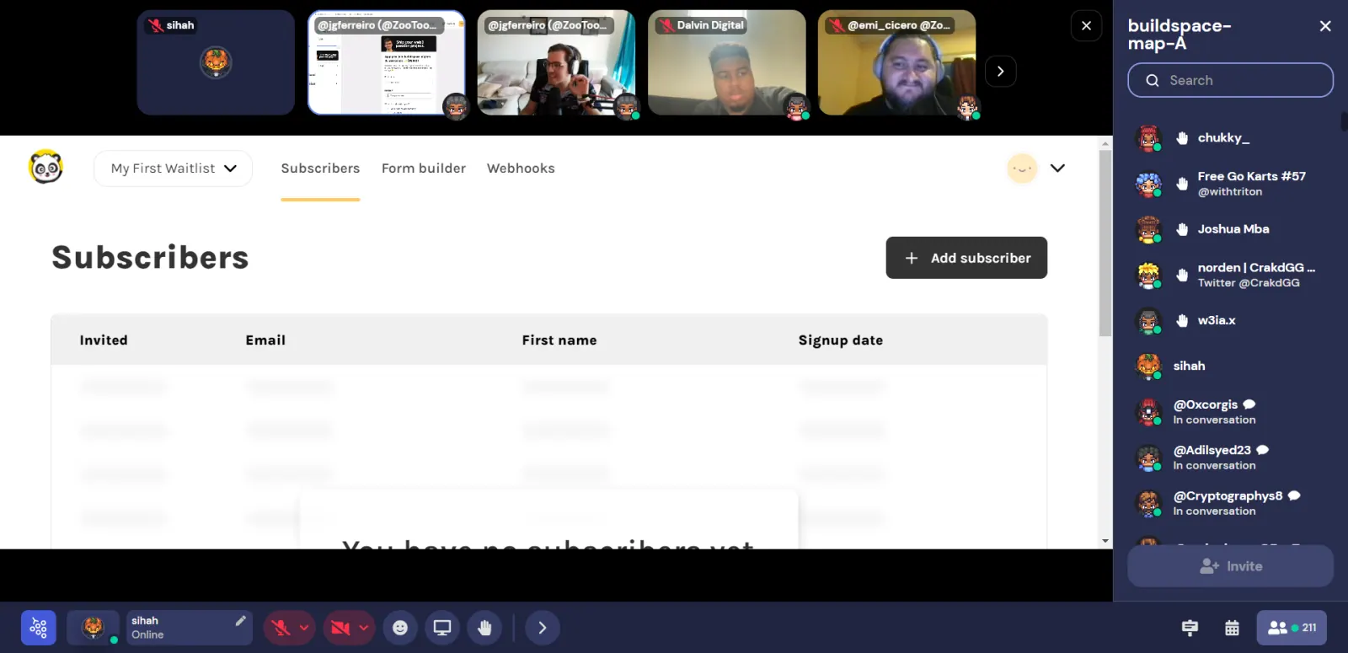Click raised hand icon beside w3ia.x
The height and width of the screenshot is (653, 1348).
1182,320
